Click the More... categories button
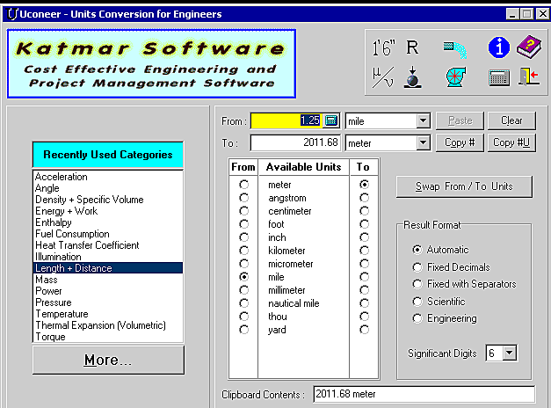Viewport: 551px width, 408px height. [x=108, y=361]
